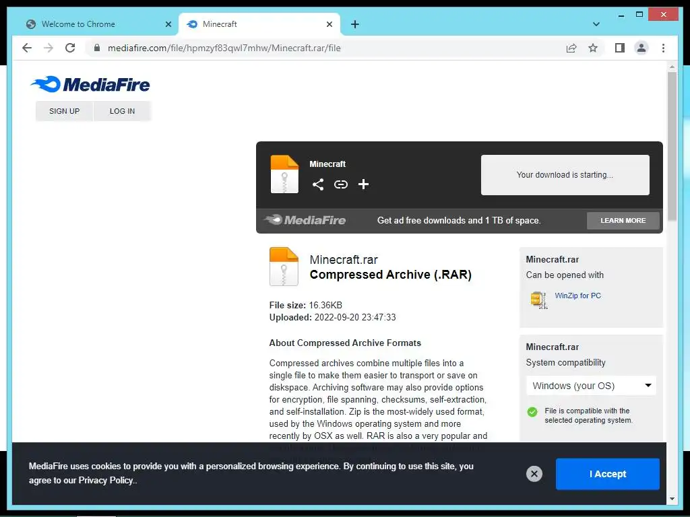The width and height of the screenshot is (690, 517).
Task: Click 'Compressed Archive (.RAR)' heading
Action: 391,275
